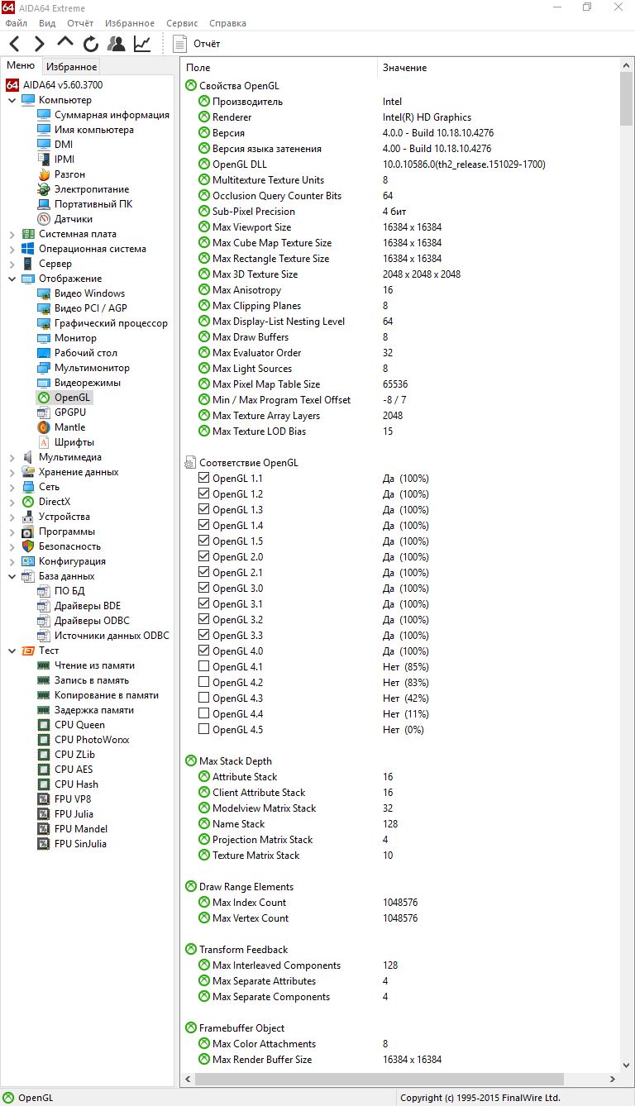Go up one level with Up arrow
This screenshot has width=635, height=1106.
coord(65,44)
